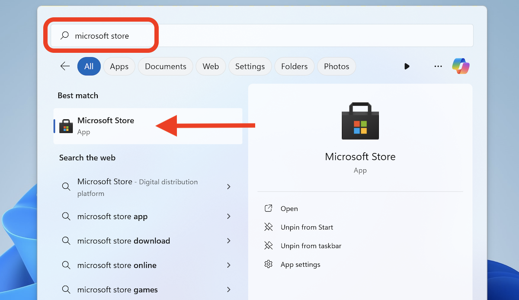Click the large Microsoft Store app icon

click(360, 121)
